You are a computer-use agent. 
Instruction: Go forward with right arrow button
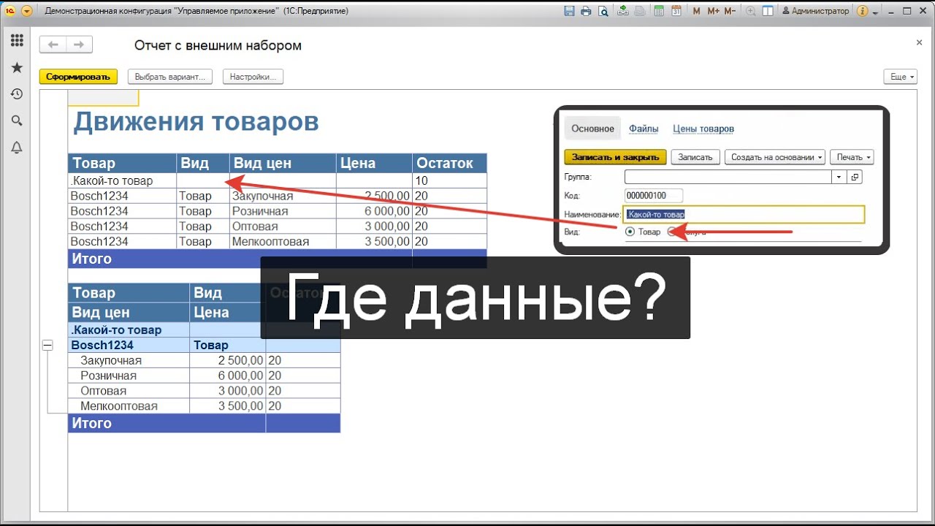(x=79, y=45)
